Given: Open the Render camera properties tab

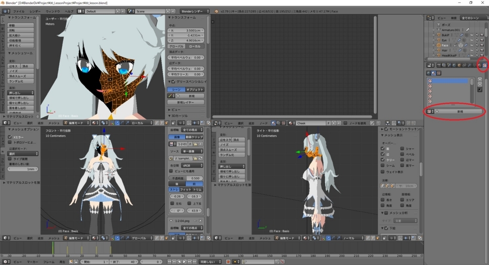Looking at the screenshot, I should point(439,65).
